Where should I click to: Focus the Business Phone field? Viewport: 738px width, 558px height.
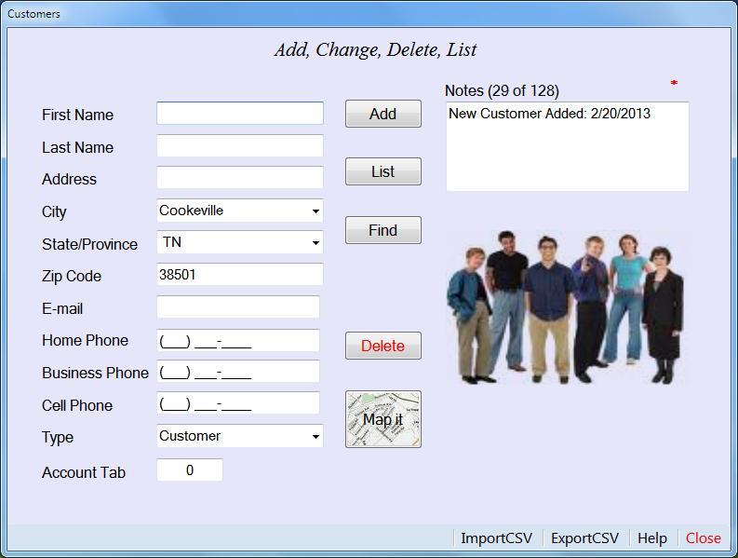pos(238,372)
